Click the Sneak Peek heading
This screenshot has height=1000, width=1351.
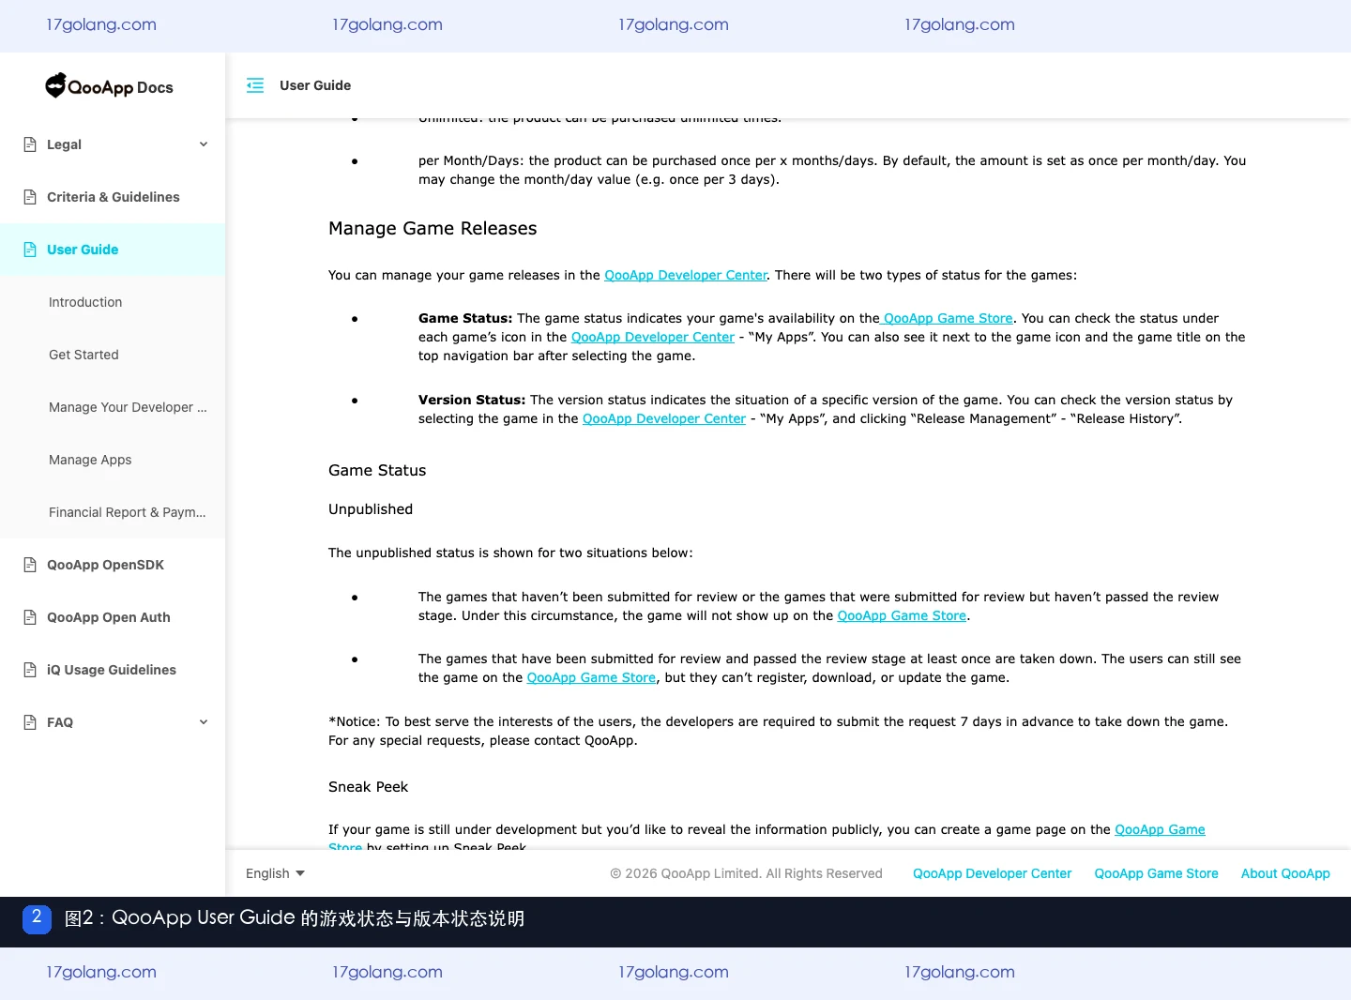coord(368,786)
